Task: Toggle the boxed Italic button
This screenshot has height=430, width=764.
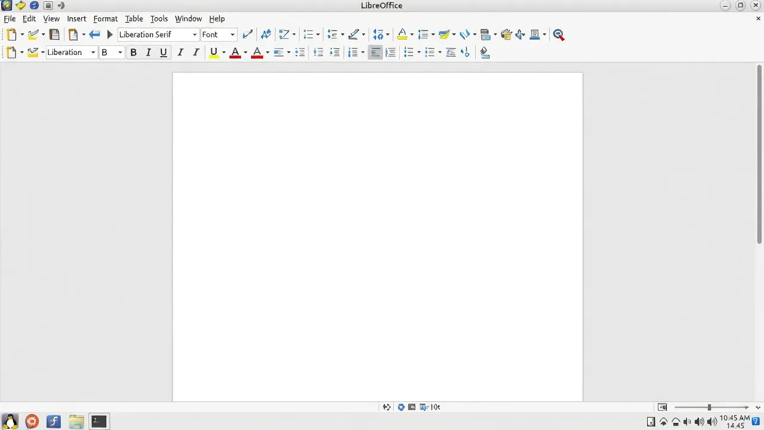Action: click(x=149, y=53)
